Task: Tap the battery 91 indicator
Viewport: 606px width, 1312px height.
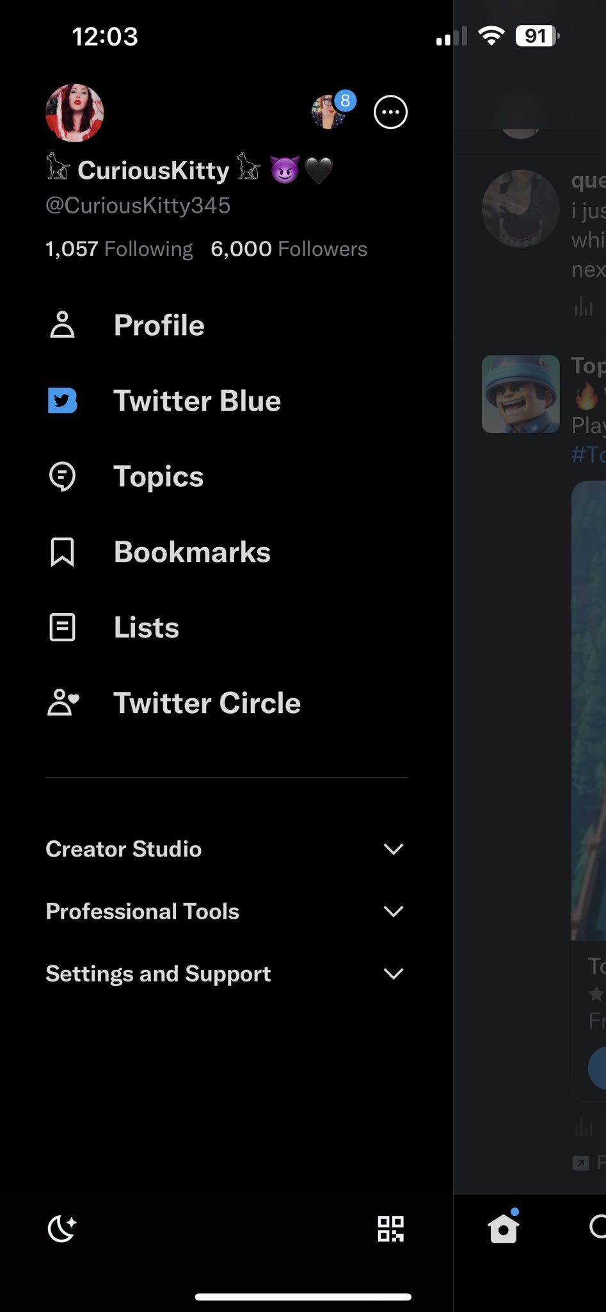Action: click(538, 36)
